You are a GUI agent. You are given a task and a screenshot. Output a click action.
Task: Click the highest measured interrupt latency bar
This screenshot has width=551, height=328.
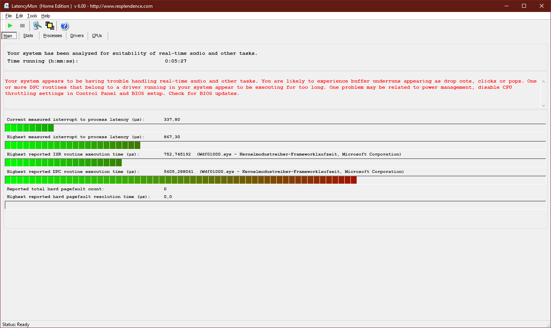coord(275,145)
